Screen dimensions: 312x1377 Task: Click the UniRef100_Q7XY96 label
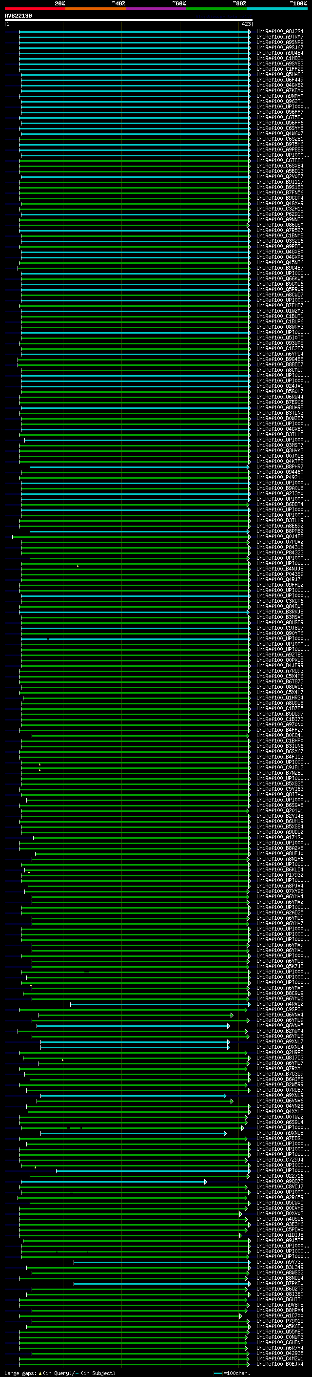(280, 891)
